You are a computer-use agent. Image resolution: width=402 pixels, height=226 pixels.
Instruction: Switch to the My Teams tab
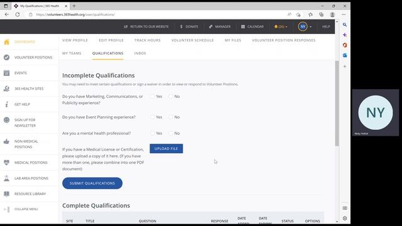pos(72,53)
